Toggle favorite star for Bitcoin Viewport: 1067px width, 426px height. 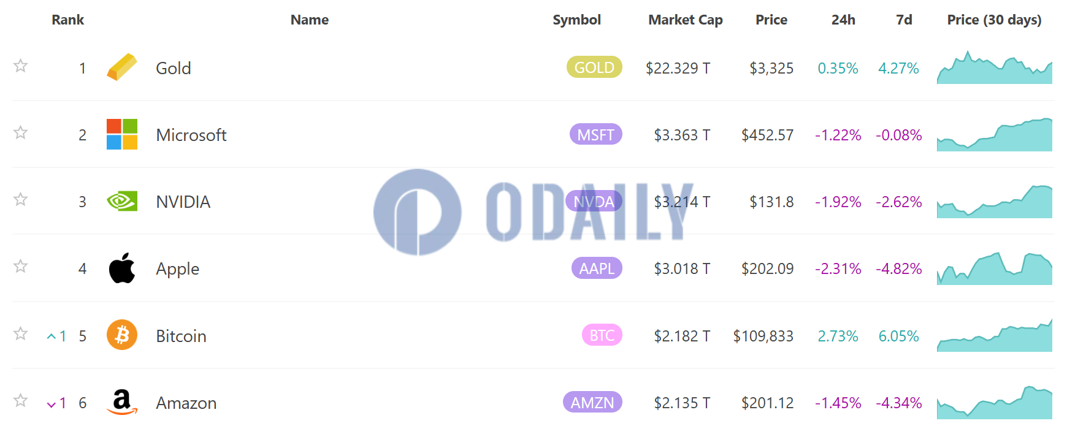coord(21,333)
